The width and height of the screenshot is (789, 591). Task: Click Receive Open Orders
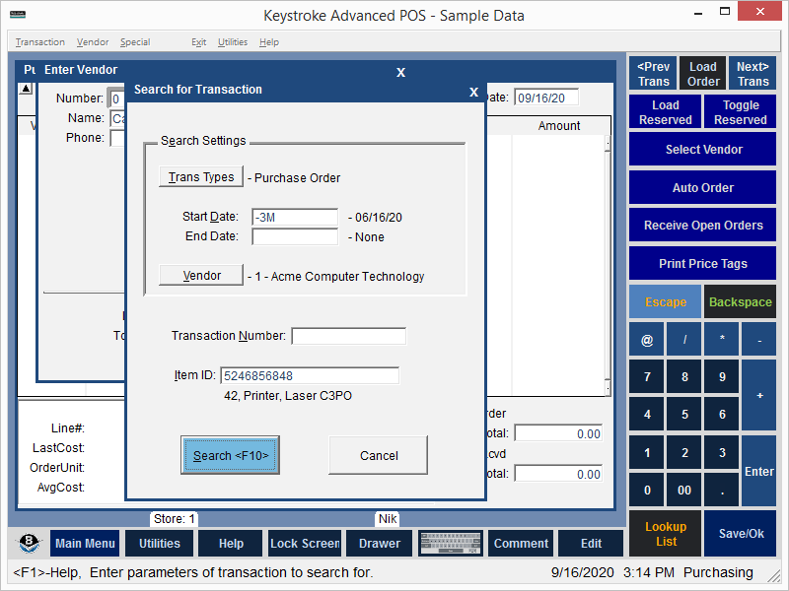[701, 225]
